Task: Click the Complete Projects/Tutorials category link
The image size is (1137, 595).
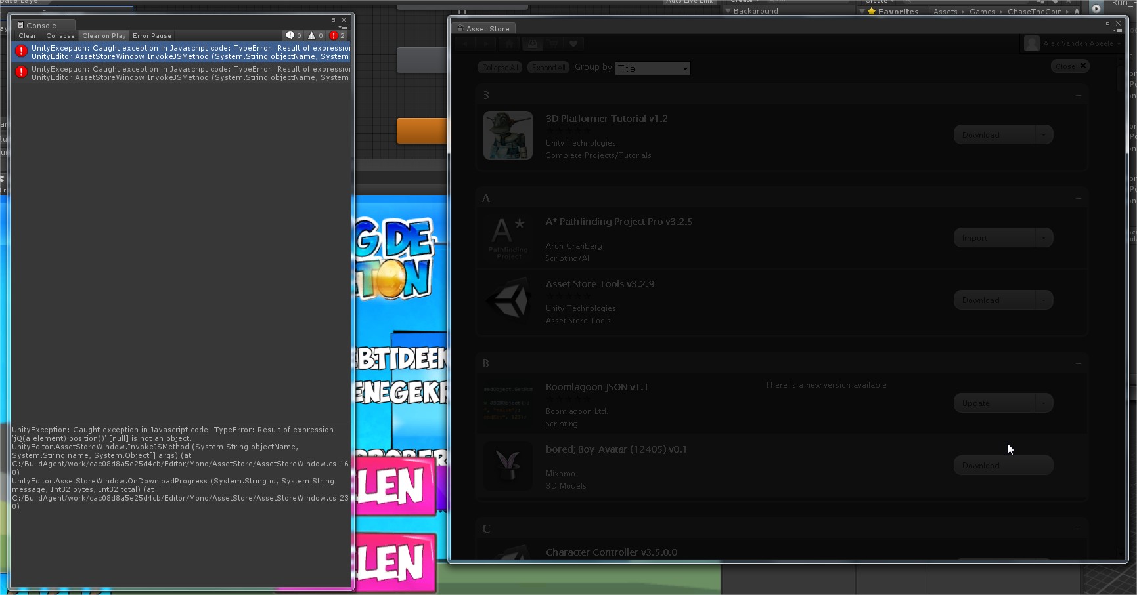Action: (x=598, y=155)
